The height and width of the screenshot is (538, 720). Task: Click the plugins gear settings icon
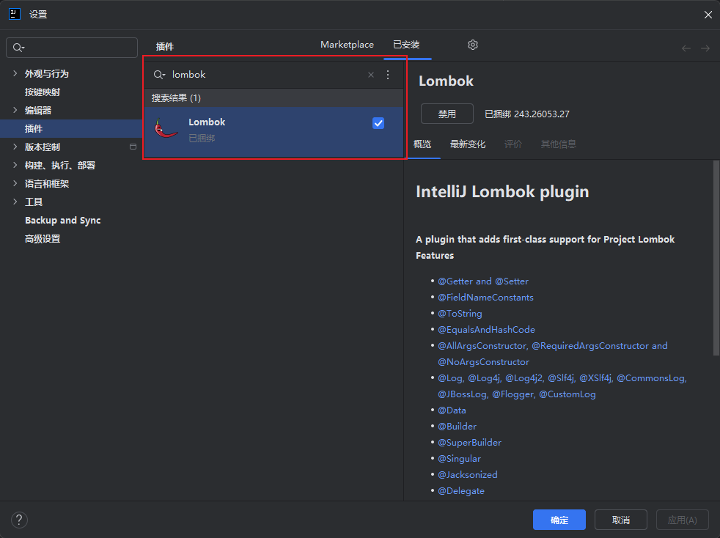[x=472, y=45]
